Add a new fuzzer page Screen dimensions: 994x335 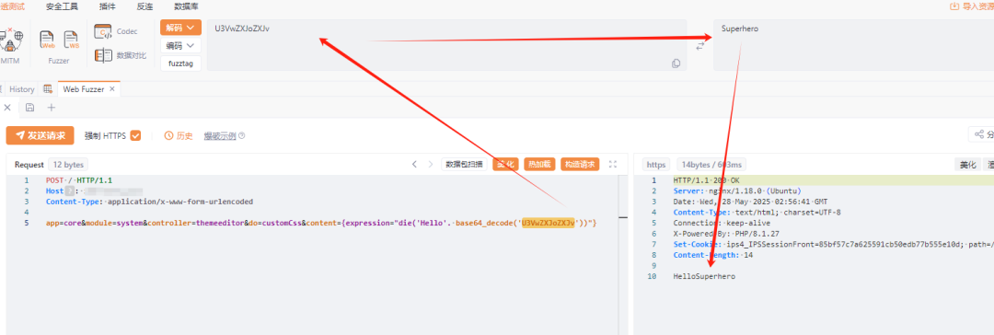tap(52, 108)
